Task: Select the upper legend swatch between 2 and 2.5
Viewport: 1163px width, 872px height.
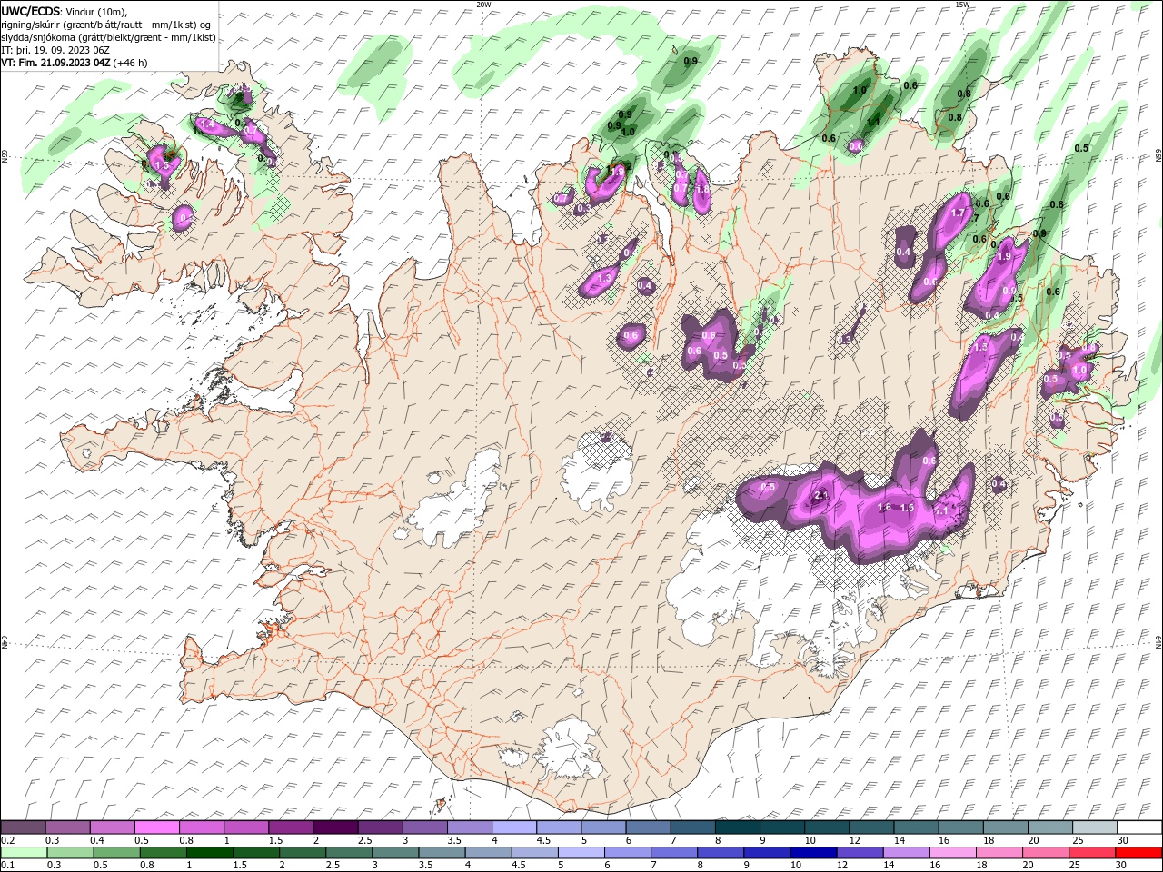Action: (335, 827)
